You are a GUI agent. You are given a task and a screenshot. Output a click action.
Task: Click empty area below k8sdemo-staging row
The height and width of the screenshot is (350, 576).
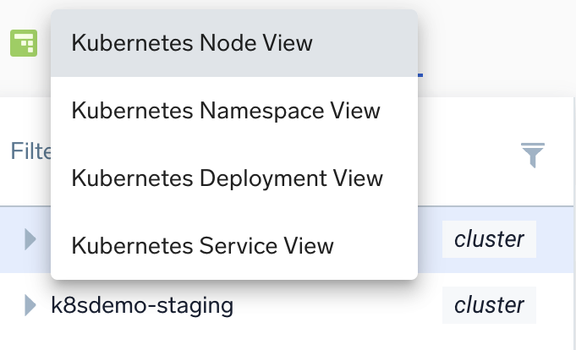tap(288, 338)
